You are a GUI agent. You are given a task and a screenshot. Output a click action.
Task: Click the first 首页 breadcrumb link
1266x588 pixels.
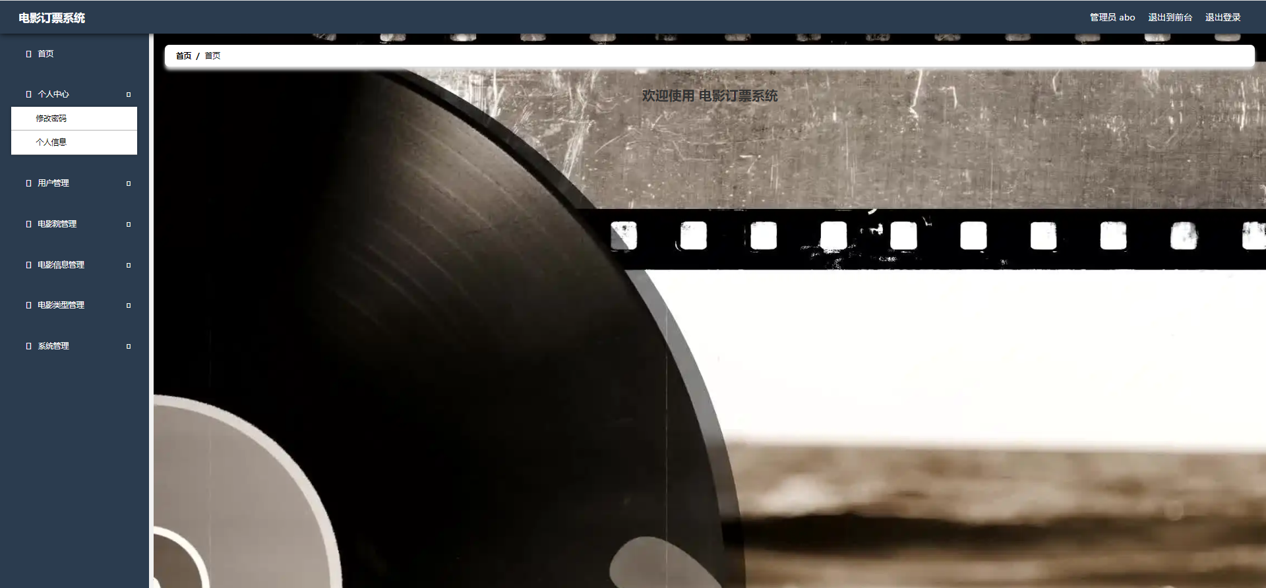coord(183,56)
